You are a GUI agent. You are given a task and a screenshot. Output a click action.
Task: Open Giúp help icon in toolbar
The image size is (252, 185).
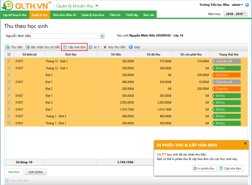click(x=131, y=47)
